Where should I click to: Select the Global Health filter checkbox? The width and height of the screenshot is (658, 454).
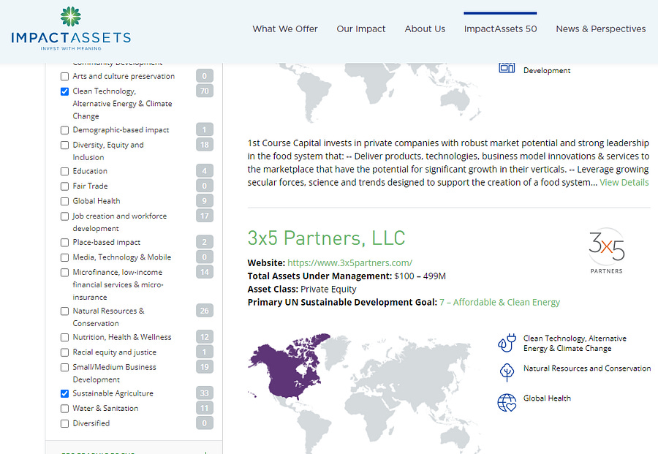click(64, 201)
